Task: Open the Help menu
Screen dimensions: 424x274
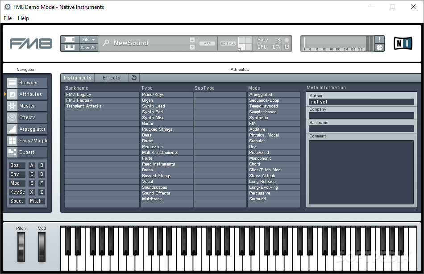Action: (23, 18)
